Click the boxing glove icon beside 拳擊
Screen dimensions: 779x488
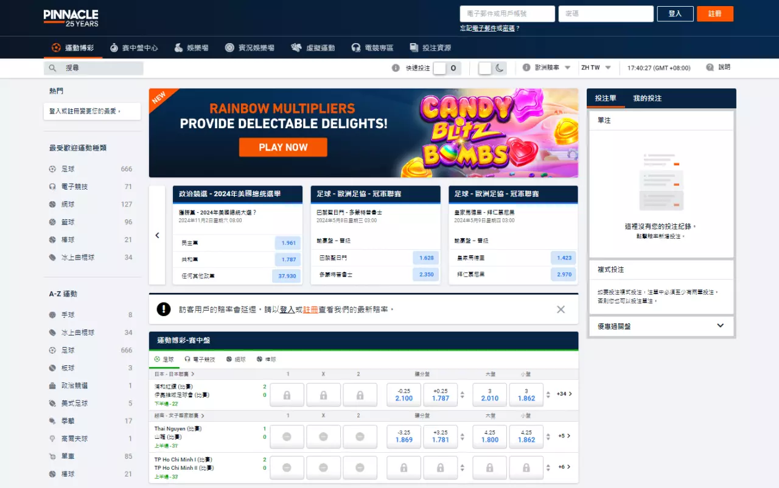click(x=53, y=421)
